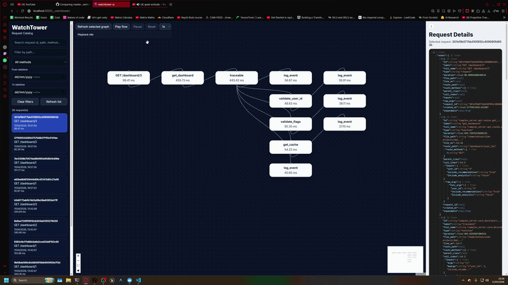Open AI Research bookmark
This screenshot has height=285, width=508.
point(451,18)
